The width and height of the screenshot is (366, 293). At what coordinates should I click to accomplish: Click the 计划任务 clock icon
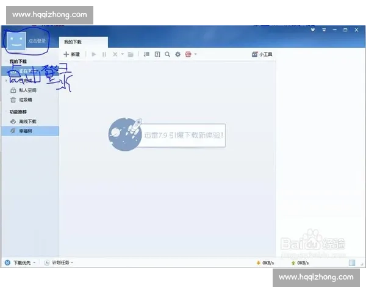47,263
